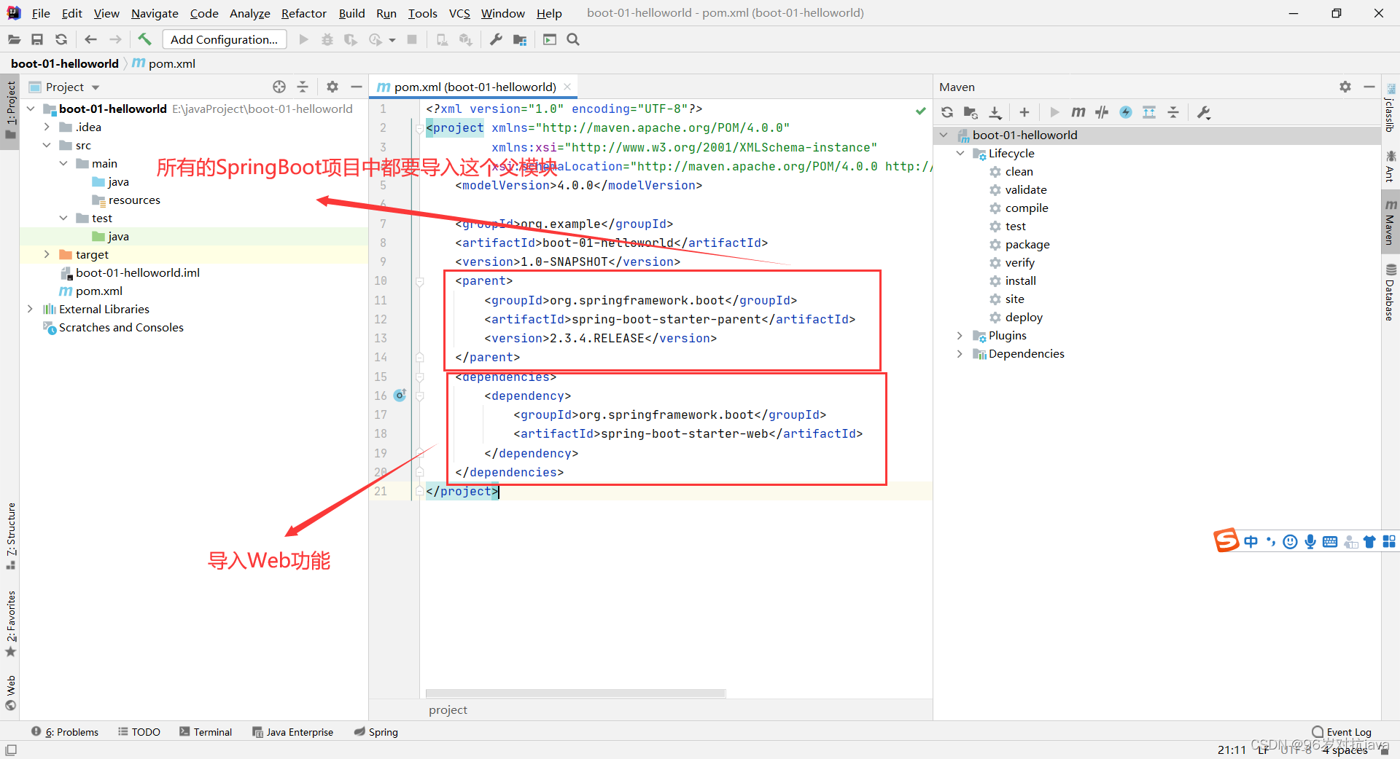The width and height of the screenshot is (1400, 759).
Task: Select pom.xml in Project tree
Action: point(99,291)
